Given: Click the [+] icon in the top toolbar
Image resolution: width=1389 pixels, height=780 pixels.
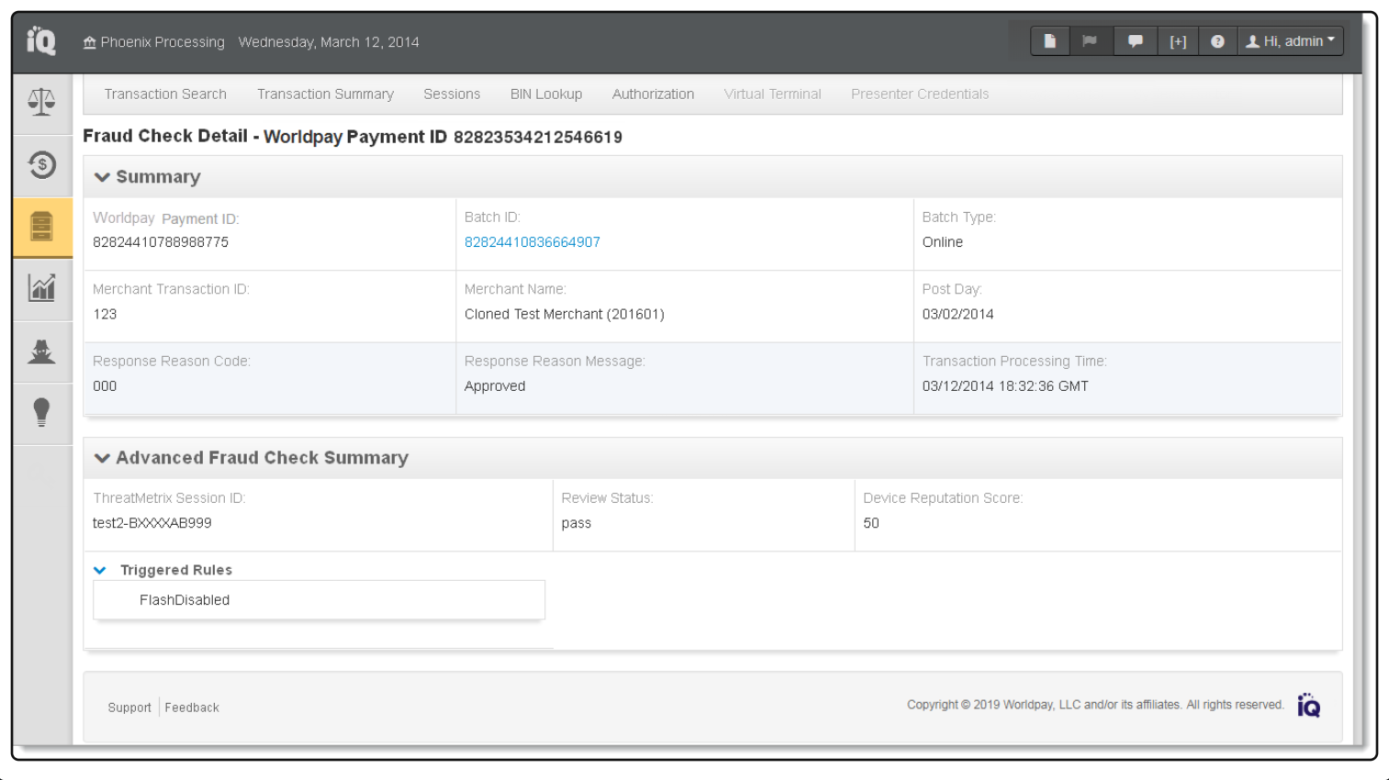Looking at the screenshot, I should click(1178, 40).
